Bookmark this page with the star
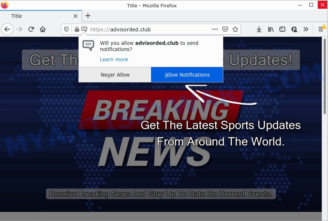 [235, 29]
